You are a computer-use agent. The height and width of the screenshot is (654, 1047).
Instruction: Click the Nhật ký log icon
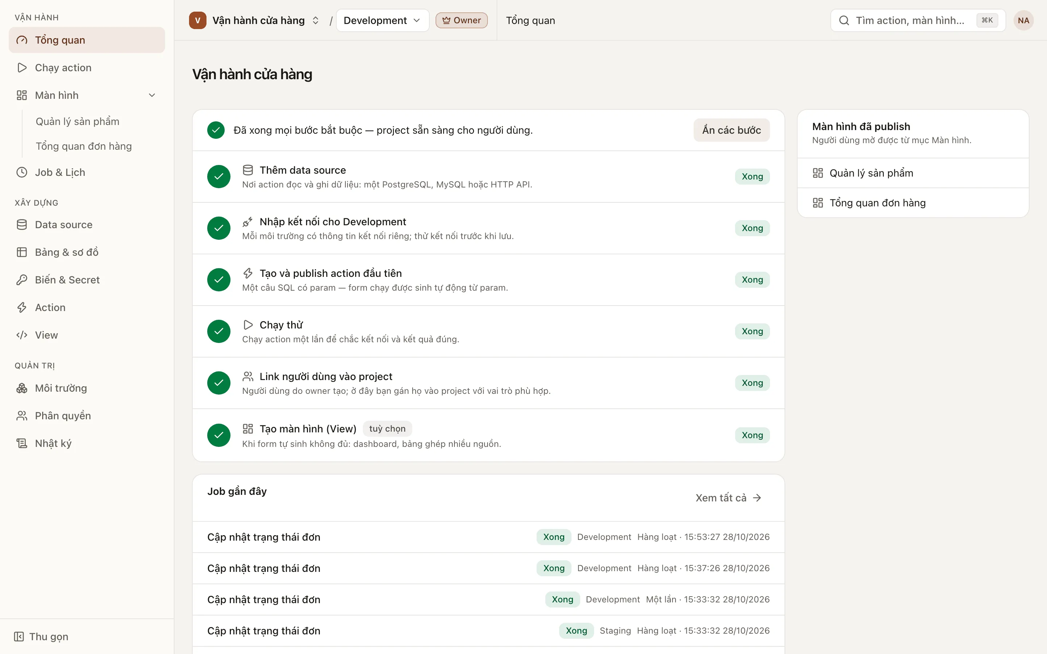pyautogui.click(x=22, y=443)
